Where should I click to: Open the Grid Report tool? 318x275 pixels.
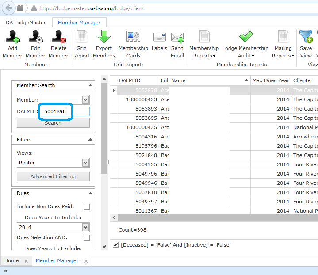(81, 44)
